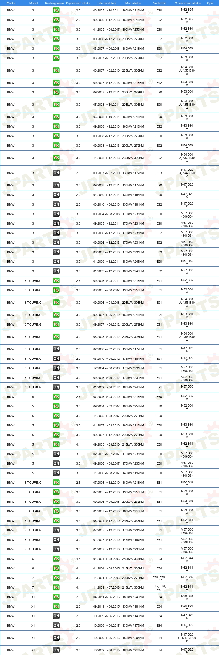Click the '03.2005 -> 10.2011' production years cell
Screen dimensions: 219x655
click(x=106, y=10)
